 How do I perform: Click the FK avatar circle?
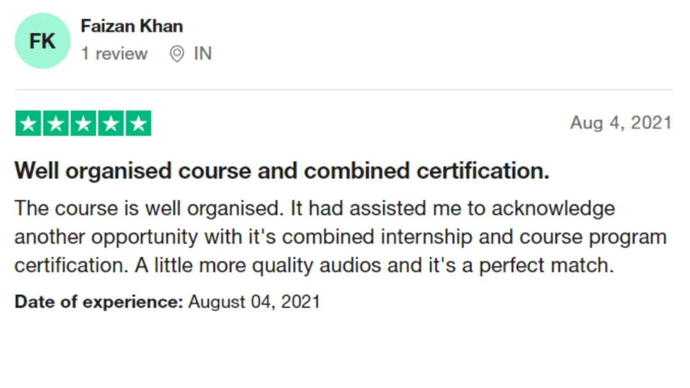coord(42,40)
